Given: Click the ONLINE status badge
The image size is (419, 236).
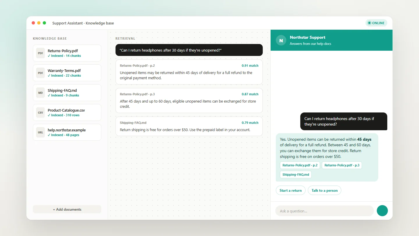Looking at the screenshot, I should click(376, 23).
